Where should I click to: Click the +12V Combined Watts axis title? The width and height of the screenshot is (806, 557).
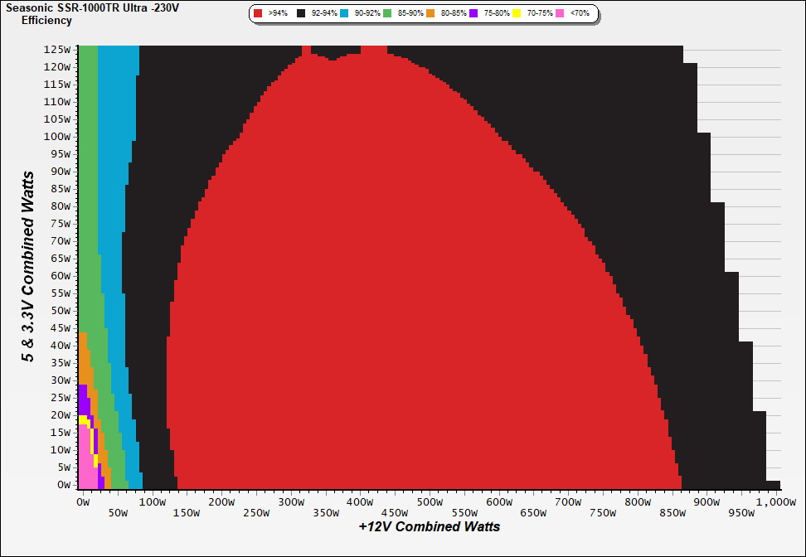429,526
